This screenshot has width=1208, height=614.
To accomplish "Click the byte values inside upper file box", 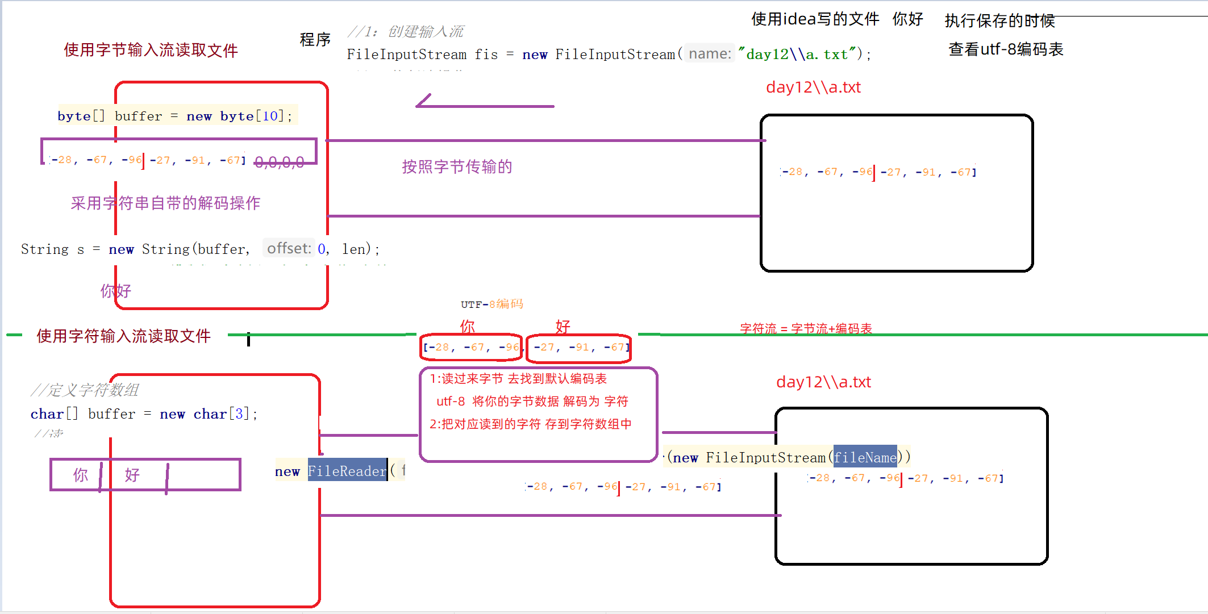I will [x=878, y=172].
